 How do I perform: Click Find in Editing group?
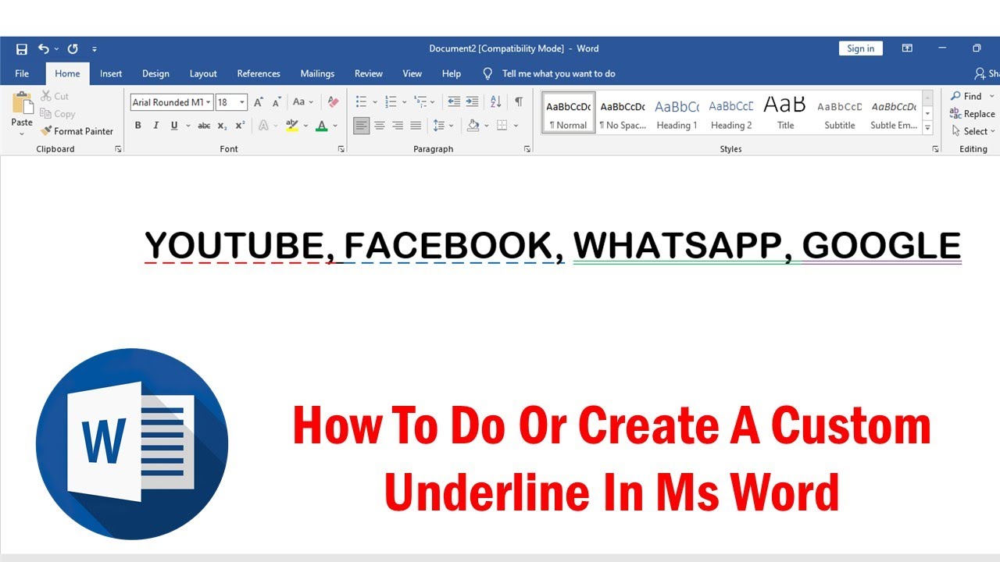(966, 96)
